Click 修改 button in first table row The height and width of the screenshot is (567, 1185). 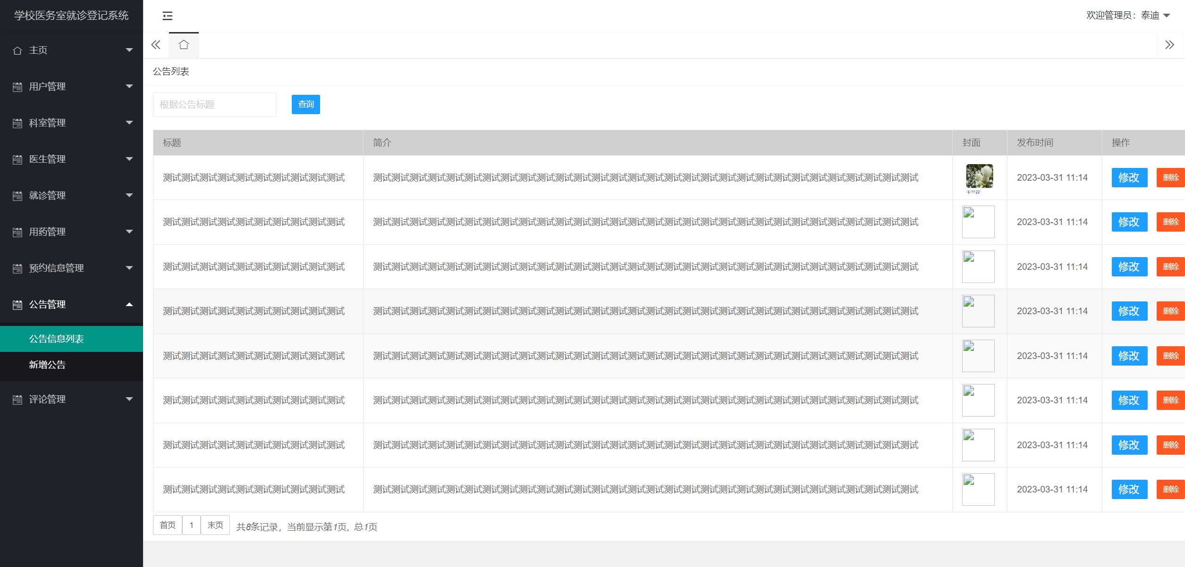pos(1129,178)
